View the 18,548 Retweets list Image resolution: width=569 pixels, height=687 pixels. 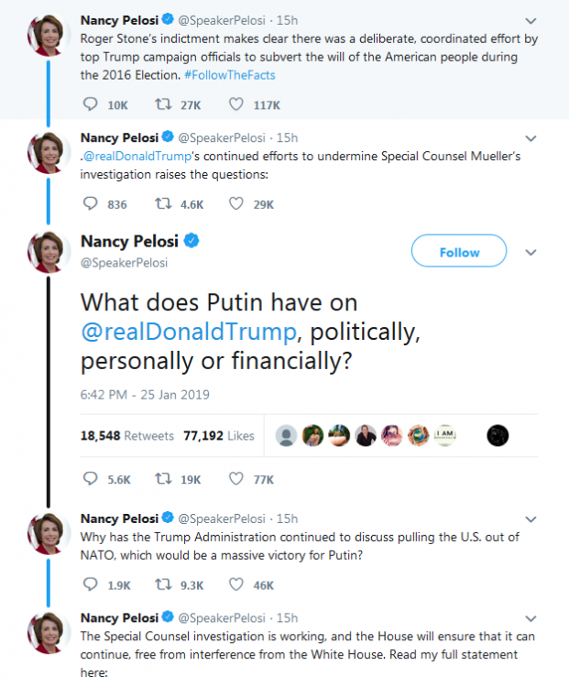click(x=127, y=436)
